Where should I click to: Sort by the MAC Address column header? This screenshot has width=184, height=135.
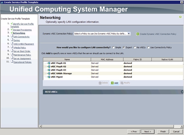(107, 59)
